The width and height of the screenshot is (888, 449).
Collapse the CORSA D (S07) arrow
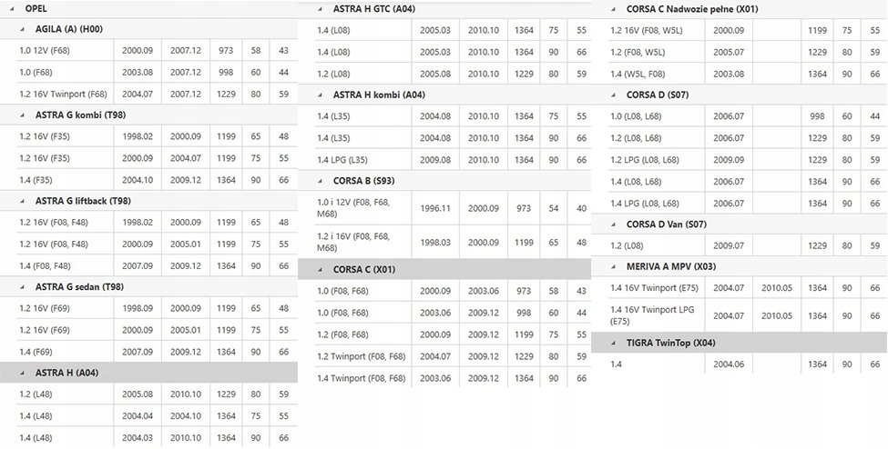[613, 95]
